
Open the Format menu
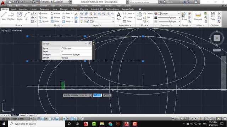coord(43,6)
